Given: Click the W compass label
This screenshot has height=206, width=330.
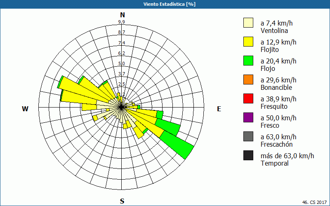Looking at the screenshot, I should click(x=25, y=109).
